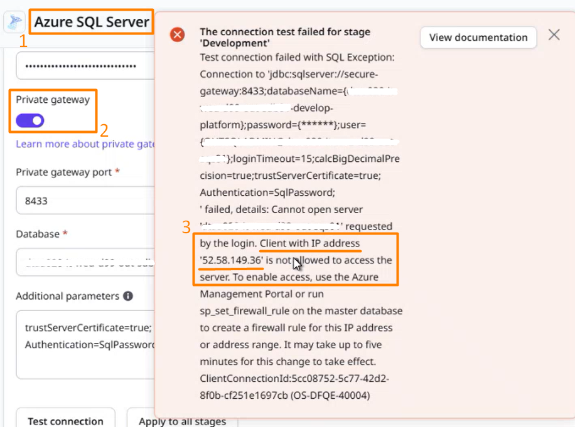Disable the Private gateway toggle

click(30, 120)
